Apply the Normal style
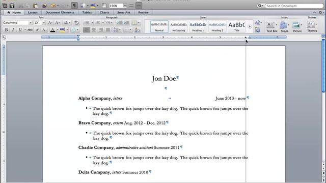 159,26
